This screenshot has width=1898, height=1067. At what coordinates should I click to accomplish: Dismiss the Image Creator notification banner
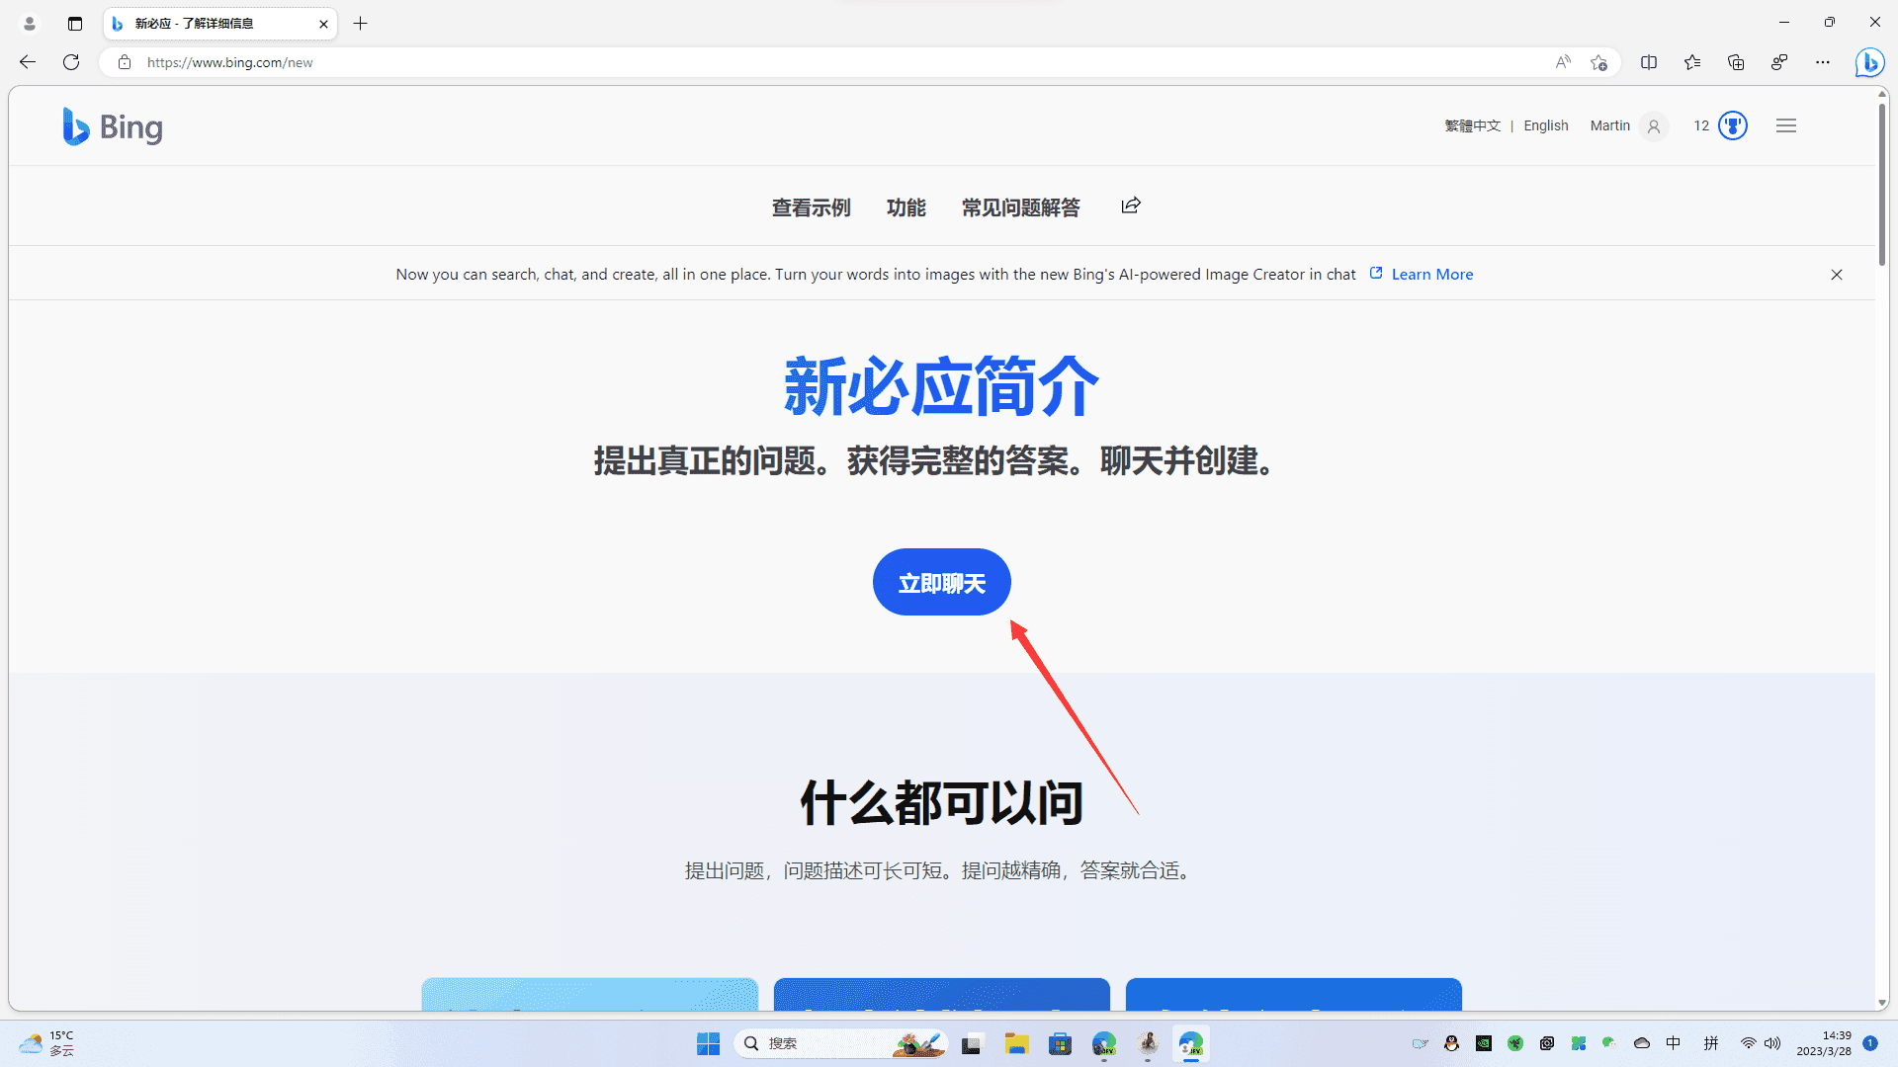point(1837,274)
